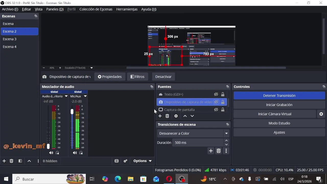Toggle lock on Captura de pantalla source
327x184 pixels.
point(223,110)
